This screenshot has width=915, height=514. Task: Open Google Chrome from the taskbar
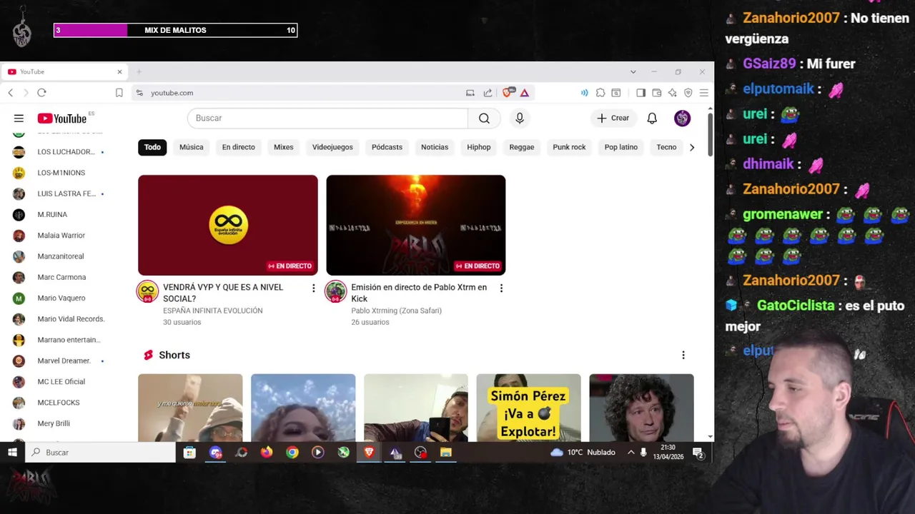click(292, 453)
